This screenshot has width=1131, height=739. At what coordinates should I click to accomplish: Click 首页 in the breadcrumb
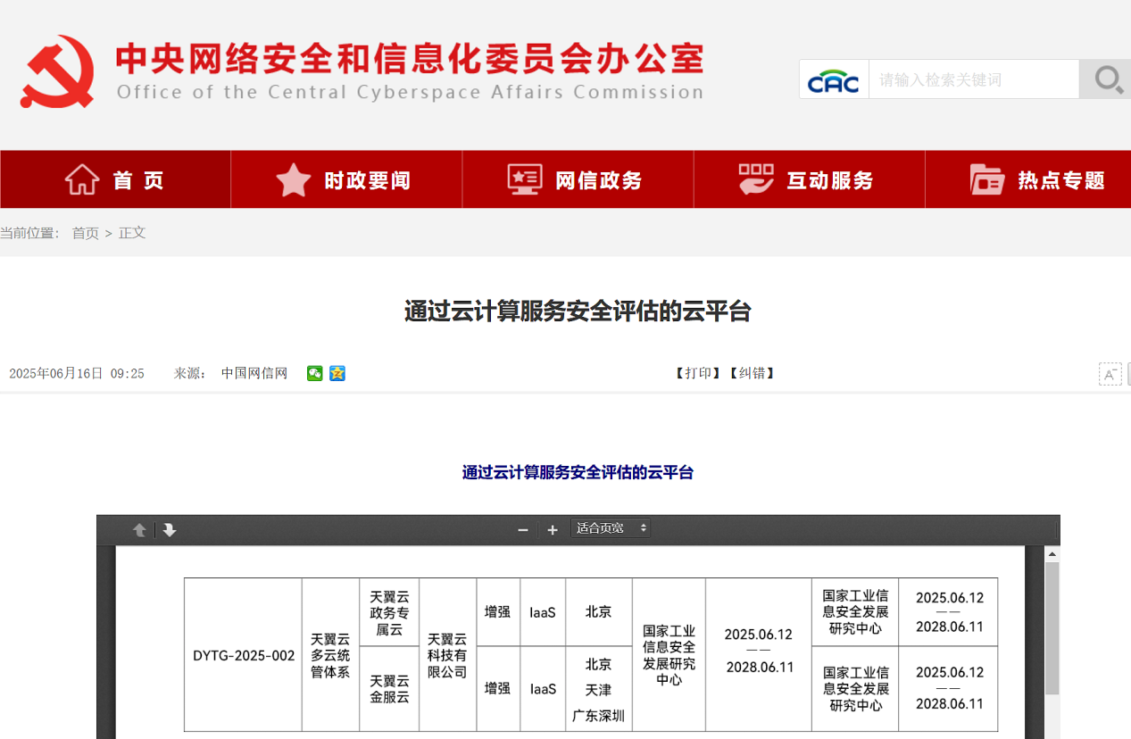pos(86,233)
